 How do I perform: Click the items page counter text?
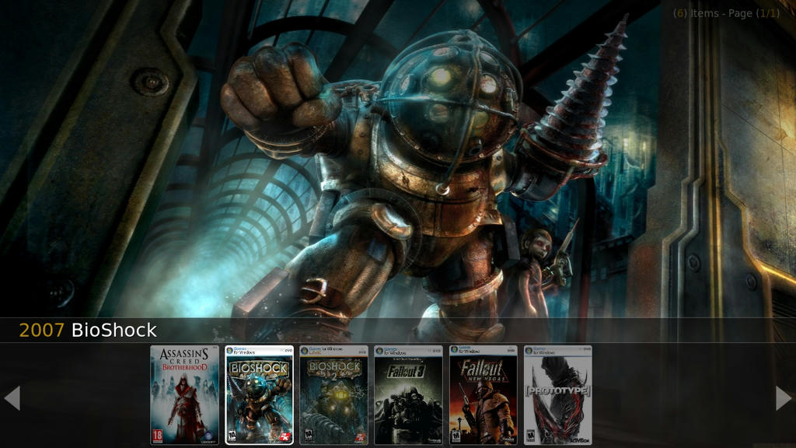click(x=726, y=13)
